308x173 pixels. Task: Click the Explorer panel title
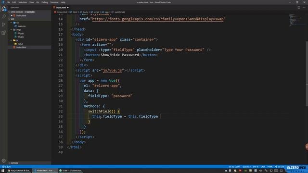[15, 8]
